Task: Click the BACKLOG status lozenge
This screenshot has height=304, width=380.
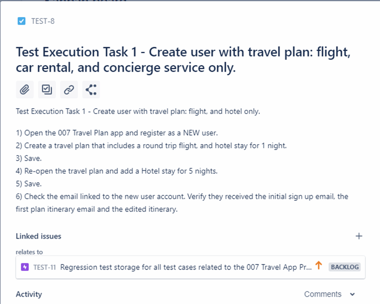Action: coord(344,267)
